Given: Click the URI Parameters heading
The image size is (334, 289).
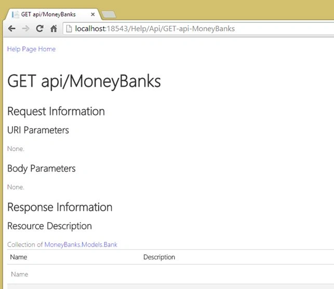Looking at the screenshot, I should [x=38, y=130].
